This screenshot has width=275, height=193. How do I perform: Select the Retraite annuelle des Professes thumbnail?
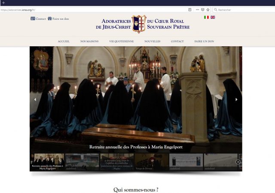pyautogui.click(x=47, y=162)
